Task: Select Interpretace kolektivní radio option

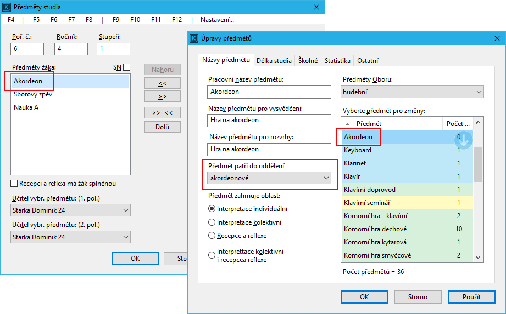Action: pos(212,222)
